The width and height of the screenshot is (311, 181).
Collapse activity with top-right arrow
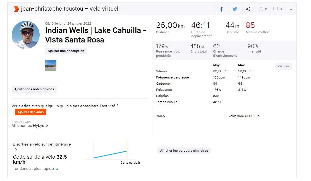(x=291, y=9)
